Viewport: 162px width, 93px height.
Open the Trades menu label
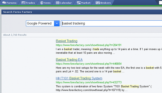[x=30, y=3]
